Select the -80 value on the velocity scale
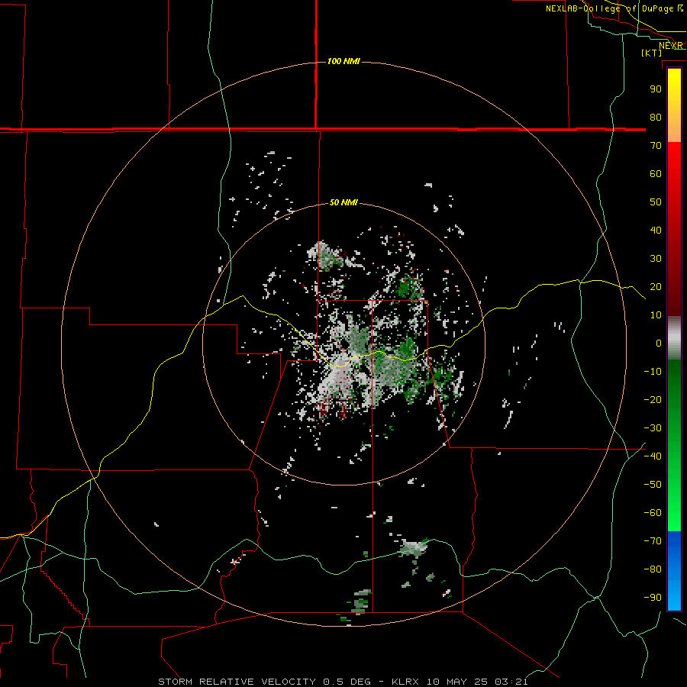The width and height of the screenshot is (687, 687). click(x=653, y=569)
